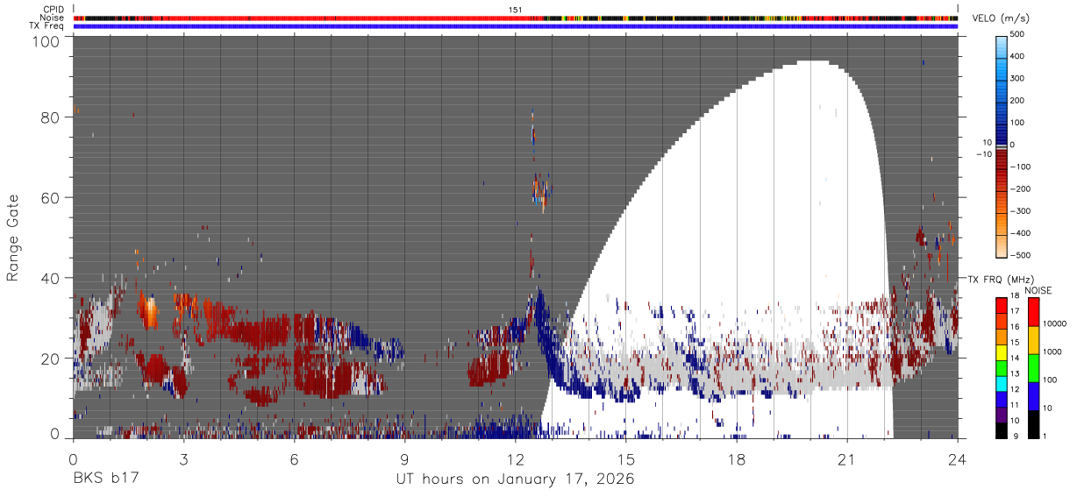
Task: Click the cyan 12-13 MHz frequency swatch
Action: click(x=1002, y=382)
